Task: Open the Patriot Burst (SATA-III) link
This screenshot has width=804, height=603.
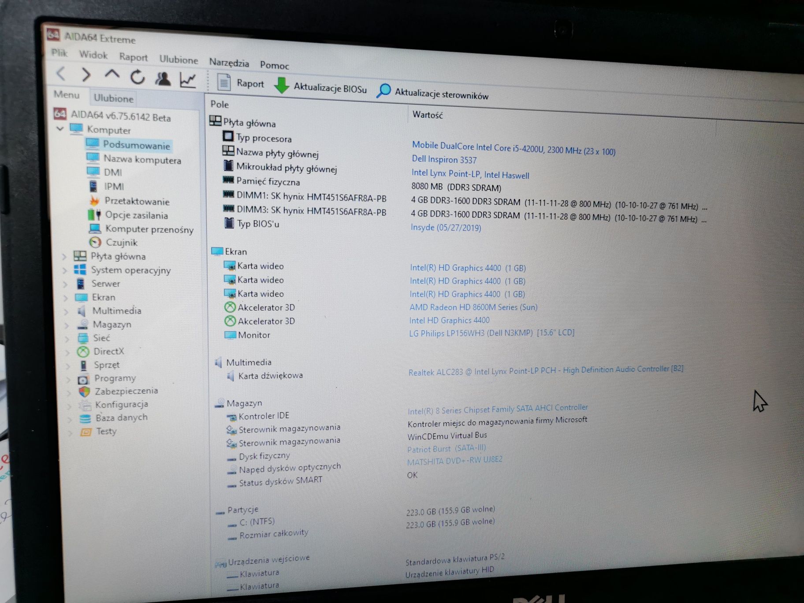Action: (447, 449)
